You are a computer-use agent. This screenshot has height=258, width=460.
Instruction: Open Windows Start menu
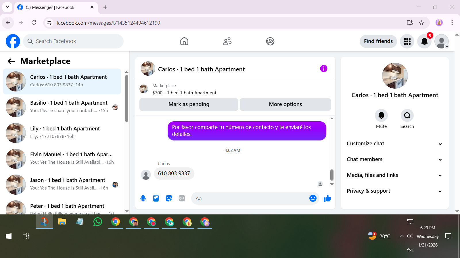tap(9, 236)
